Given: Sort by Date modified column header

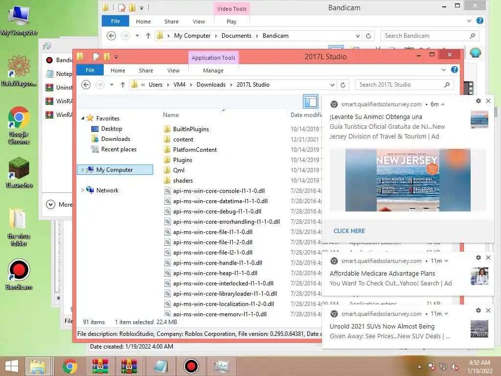Looking at the screenshot, I should (306, 115).
